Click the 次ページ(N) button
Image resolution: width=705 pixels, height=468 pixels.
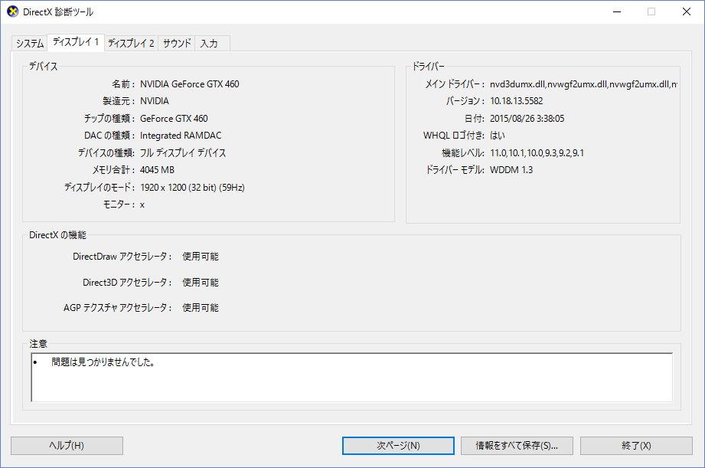click(398, 446)
